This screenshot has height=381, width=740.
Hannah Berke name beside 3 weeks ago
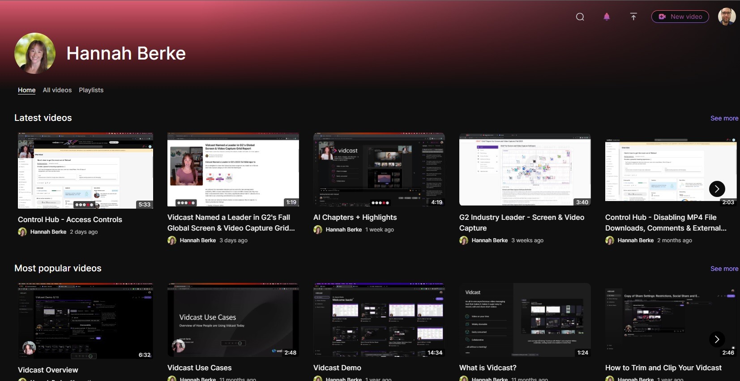click(490, 240)
